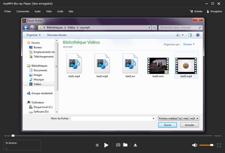Image resolution: width=225 pixels, height=153 pixels.
Task: Click the Stop playback square button
Action: pos(97,145)
